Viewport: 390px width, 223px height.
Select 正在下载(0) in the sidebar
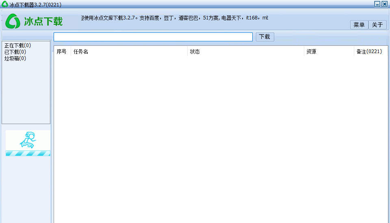[17, 45]
